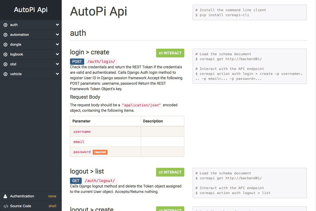Click the POST method badge
316x211 pixels.
[x=77, y=61]
